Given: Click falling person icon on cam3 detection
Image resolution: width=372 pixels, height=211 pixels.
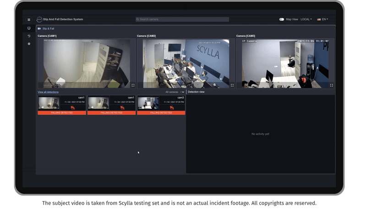Looking at the screenshot, I should pos(172,108).
